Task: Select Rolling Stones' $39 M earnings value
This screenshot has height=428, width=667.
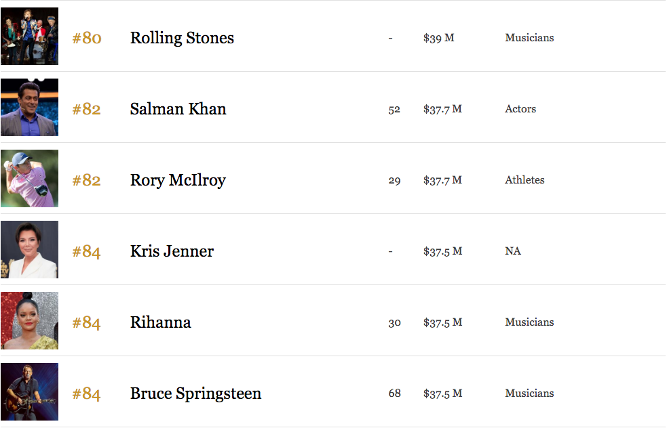Action: pos(438,38)
